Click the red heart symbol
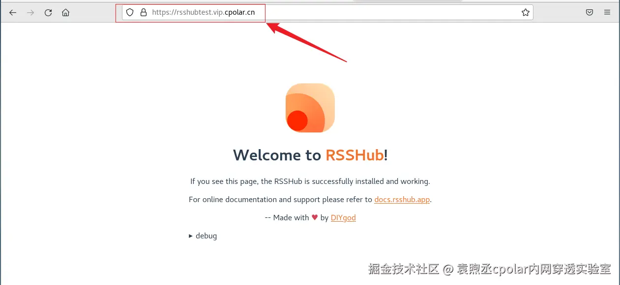Screen dimensions: 620x285 315,217
